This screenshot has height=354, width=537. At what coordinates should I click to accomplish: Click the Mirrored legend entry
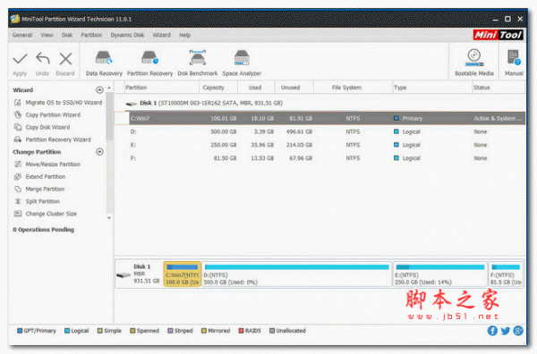216,331
